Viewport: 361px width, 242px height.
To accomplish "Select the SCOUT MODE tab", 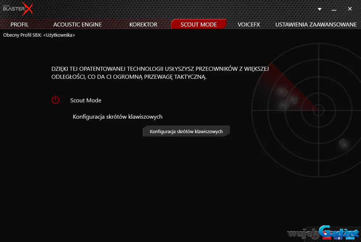I will 199,24.
